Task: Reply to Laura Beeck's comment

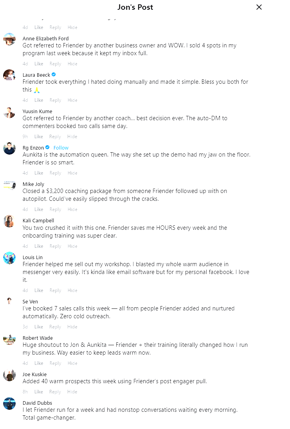Action: [55, 100]
